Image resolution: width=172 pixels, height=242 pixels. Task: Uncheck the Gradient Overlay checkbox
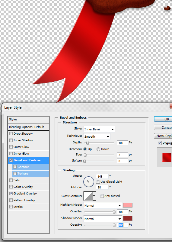[11, 193]
